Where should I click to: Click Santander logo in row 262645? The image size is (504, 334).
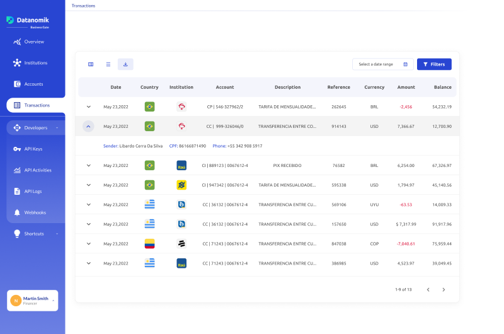pyautogui.click(x=181, y=107)
